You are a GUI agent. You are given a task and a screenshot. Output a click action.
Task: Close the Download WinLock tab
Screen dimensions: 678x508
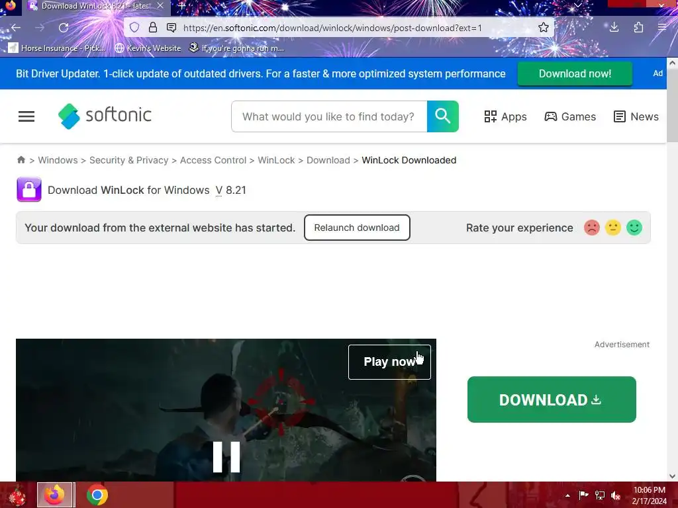tap(160, 6)
